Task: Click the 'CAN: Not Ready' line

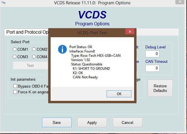Action: (x=85, y=77)
